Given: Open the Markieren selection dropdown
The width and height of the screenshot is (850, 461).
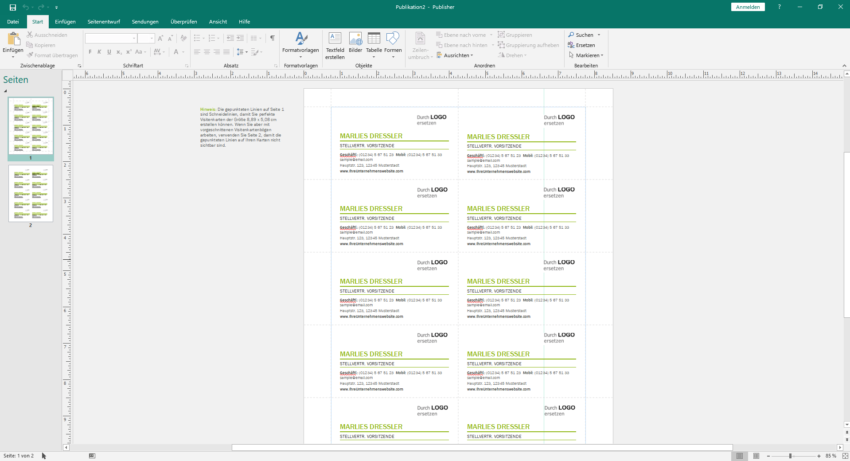Looking at the screenshot, I should (x=586, y=55).
